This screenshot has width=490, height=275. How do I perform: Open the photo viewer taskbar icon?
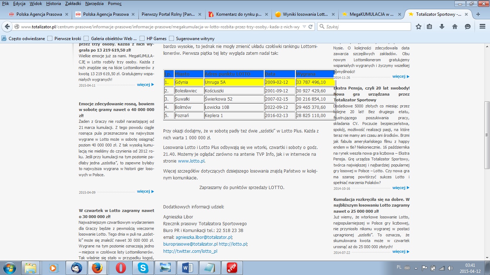[165, 268]
